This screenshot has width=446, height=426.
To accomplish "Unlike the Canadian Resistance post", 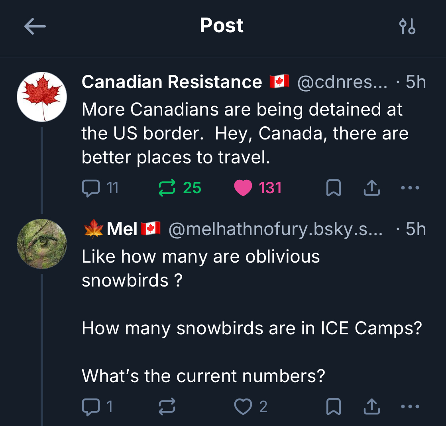I will tap(243, 188).
